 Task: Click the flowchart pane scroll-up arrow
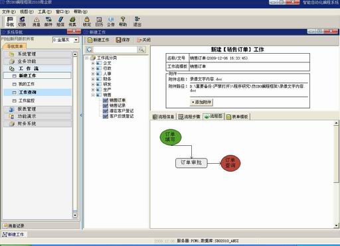(x=336, y=123)
